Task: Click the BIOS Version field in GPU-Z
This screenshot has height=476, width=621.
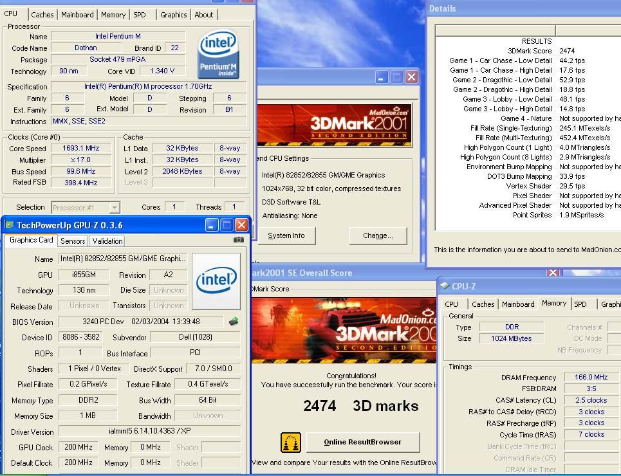Action: click(141, 322)
